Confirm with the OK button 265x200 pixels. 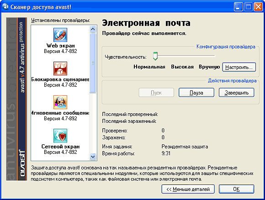click(236, 189)
